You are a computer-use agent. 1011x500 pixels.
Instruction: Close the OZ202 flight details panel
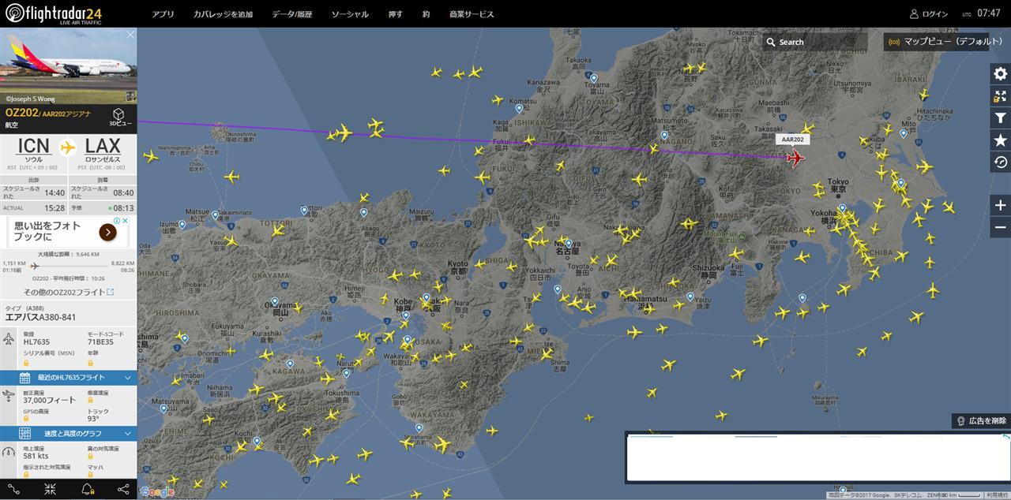click(130, 35)
